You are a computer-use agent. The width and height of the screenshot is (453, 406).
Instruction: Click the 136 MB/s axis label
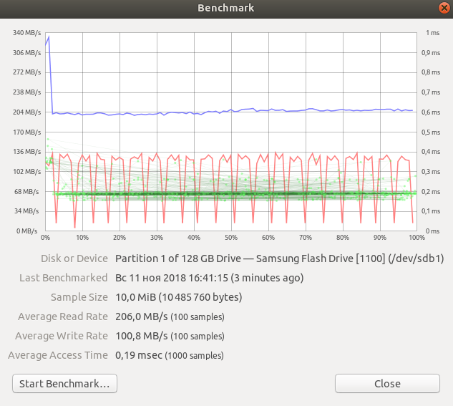coord(27,151)
